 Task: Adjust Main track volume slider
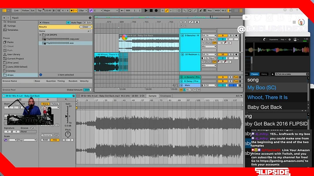(223, 85)
